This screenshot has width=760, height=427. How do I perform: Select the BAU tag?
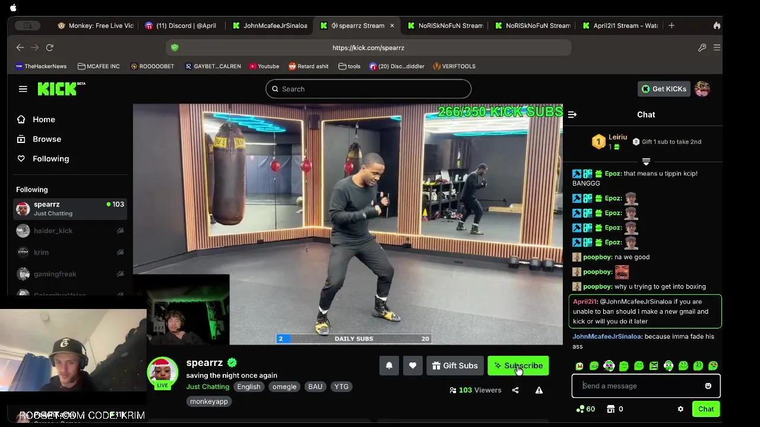315,387
